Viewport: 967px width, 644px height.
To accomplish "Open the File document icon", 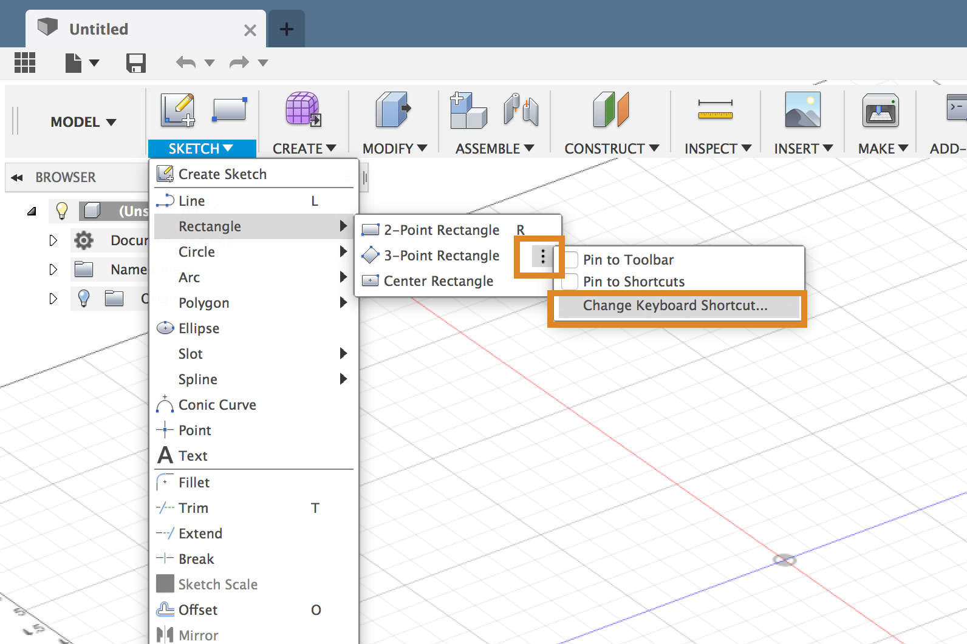I will pos(73,63).
